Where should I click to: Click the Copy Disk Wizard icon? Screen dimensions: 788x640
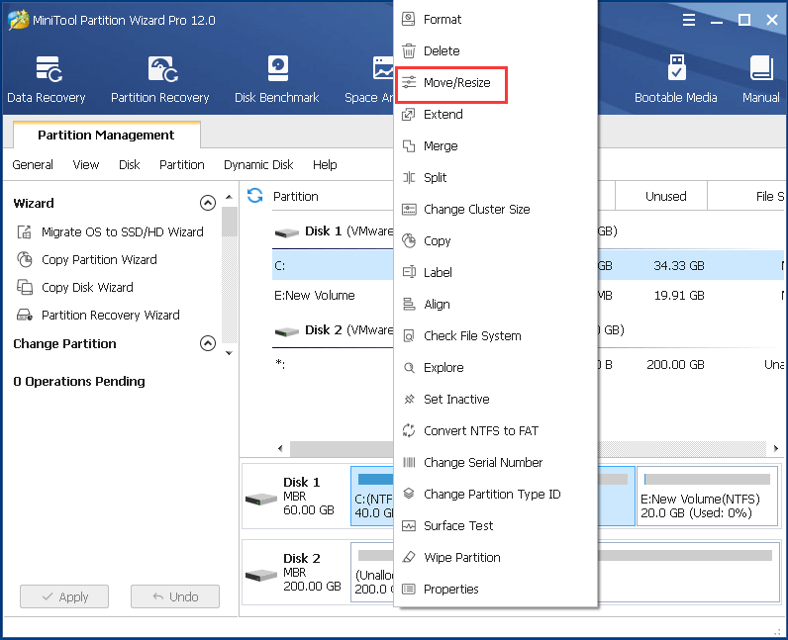pyautogui.click(x=25, y=287)
